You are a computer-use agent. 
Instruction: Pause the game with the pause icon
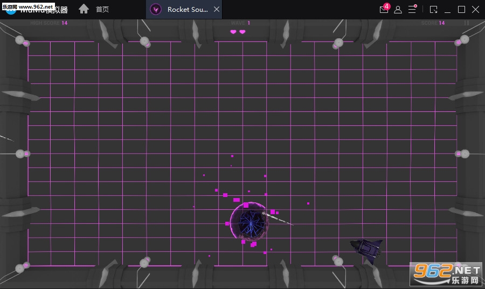tap(467, 23)
